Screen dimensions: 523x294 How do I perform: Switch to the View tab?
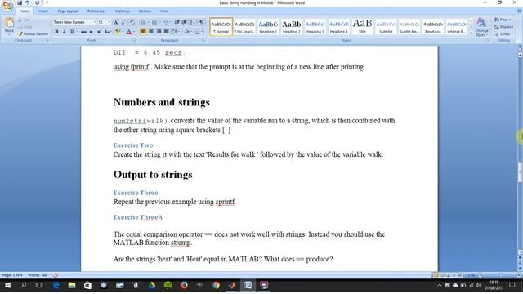click(164, 11)
